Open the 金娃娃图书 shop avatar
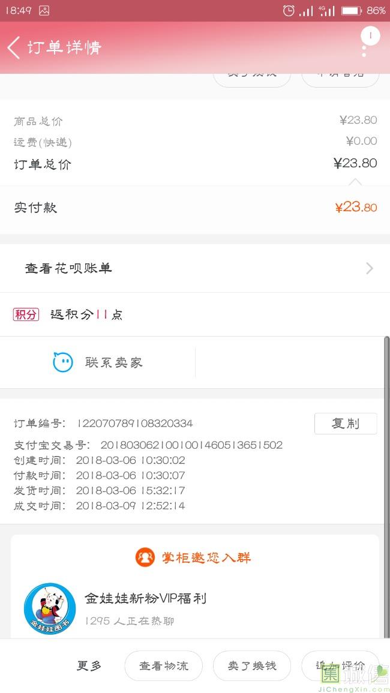This screenshot has height=693, width=390. pyautogui.click(x=50, y=609)
